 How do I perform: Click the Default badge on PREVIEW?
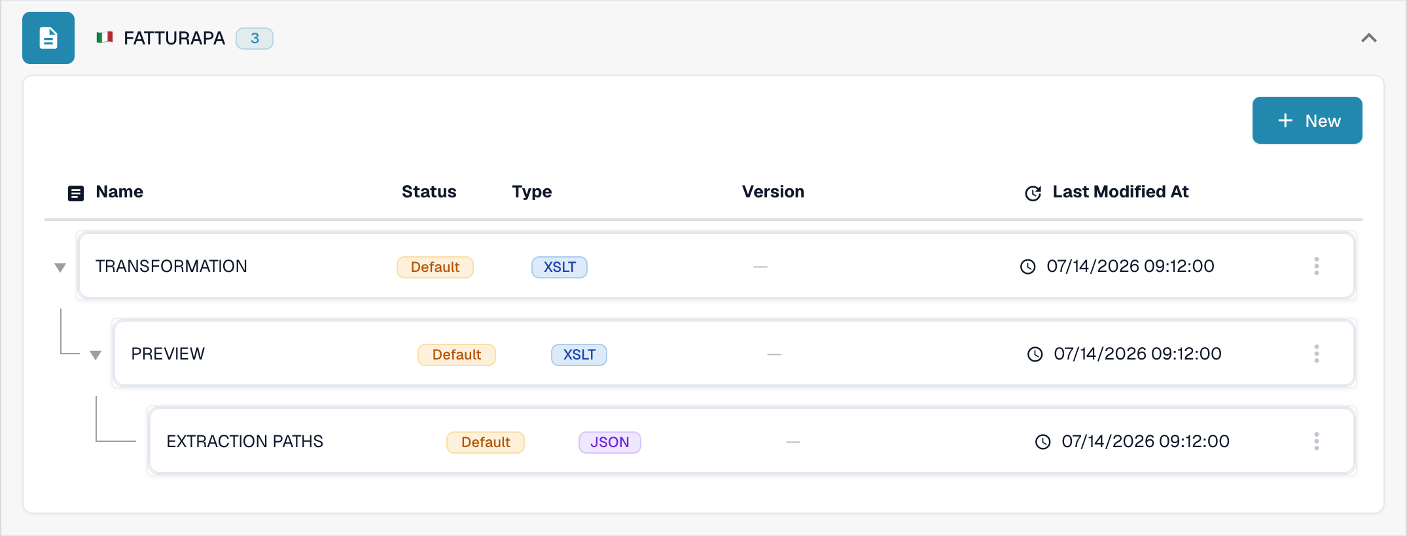(457, 355)
